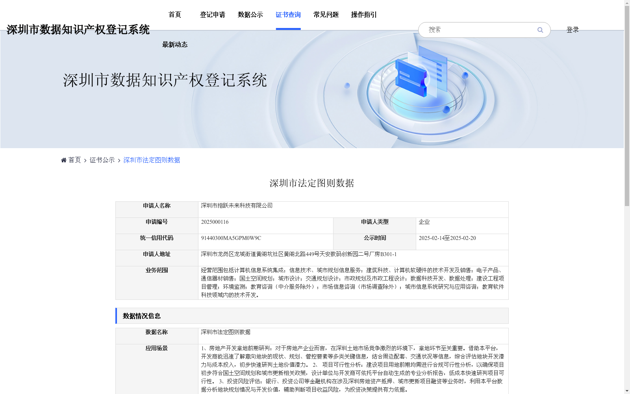Click the 首页 breadcrumb link
The image size is (630, 394).
[x=74, y=160]
